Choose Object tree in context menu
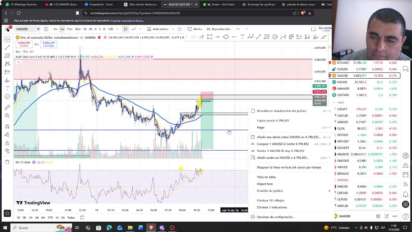The image size is (412, 232). coord(265,184)
